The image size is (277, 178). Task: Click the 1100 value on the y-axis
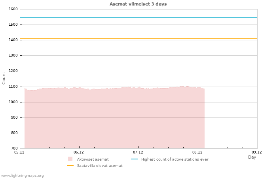[x=13, y=87]
